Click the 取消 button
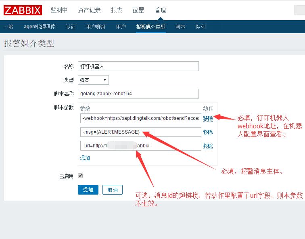305x239 pixels. coord(113,190)
